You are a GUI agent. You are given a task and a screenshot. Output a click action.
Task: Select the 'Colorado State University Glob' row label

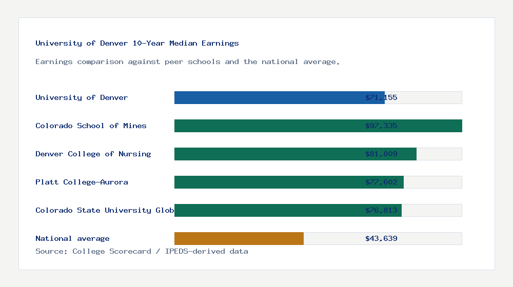[x=105, y=210]
